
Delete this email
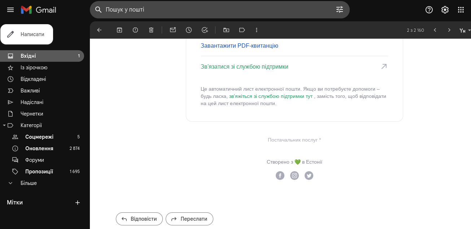tap(151, 30)
